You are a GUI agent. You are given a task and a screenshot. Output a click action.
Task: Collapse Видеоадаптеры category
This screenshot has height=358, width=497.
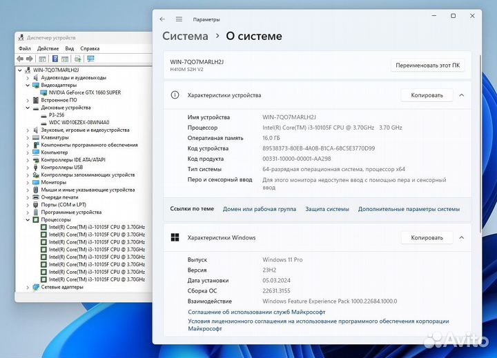(28, 86)
